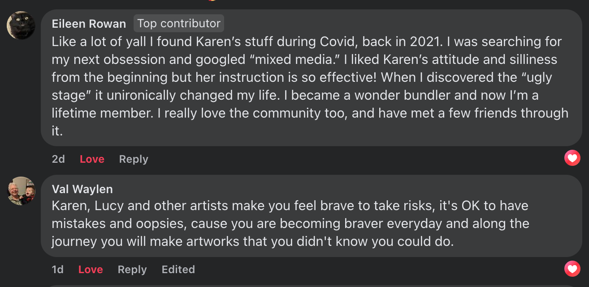Click the last line of Val's comment text
Viewport: 589px width, 287px height.
click(x=253, y=241)
